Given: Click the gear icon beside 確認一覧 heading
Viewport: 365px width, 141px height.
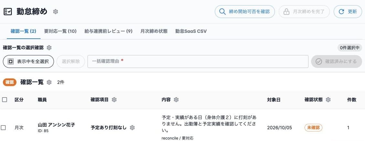Looking at the screenshot, I should point(49,82).
